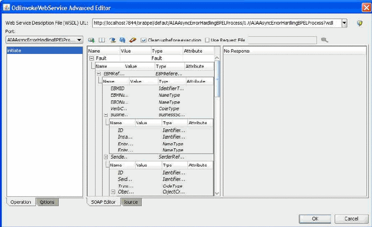The height and width of the screenshot is (227, 372).
Task: Click the shield icon next to WSDL URL
Action: pyautogui.click(x=360, y=23)
